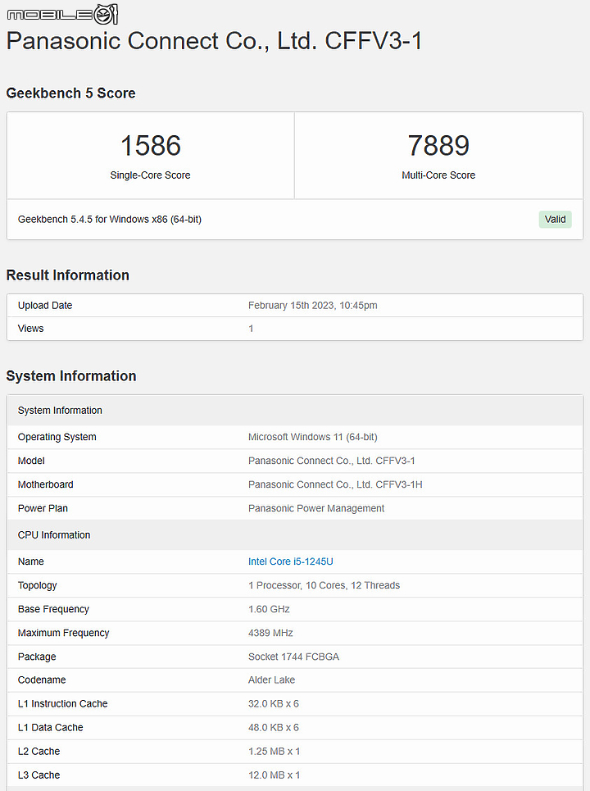Click the System Information section heading

pos(71,375)
